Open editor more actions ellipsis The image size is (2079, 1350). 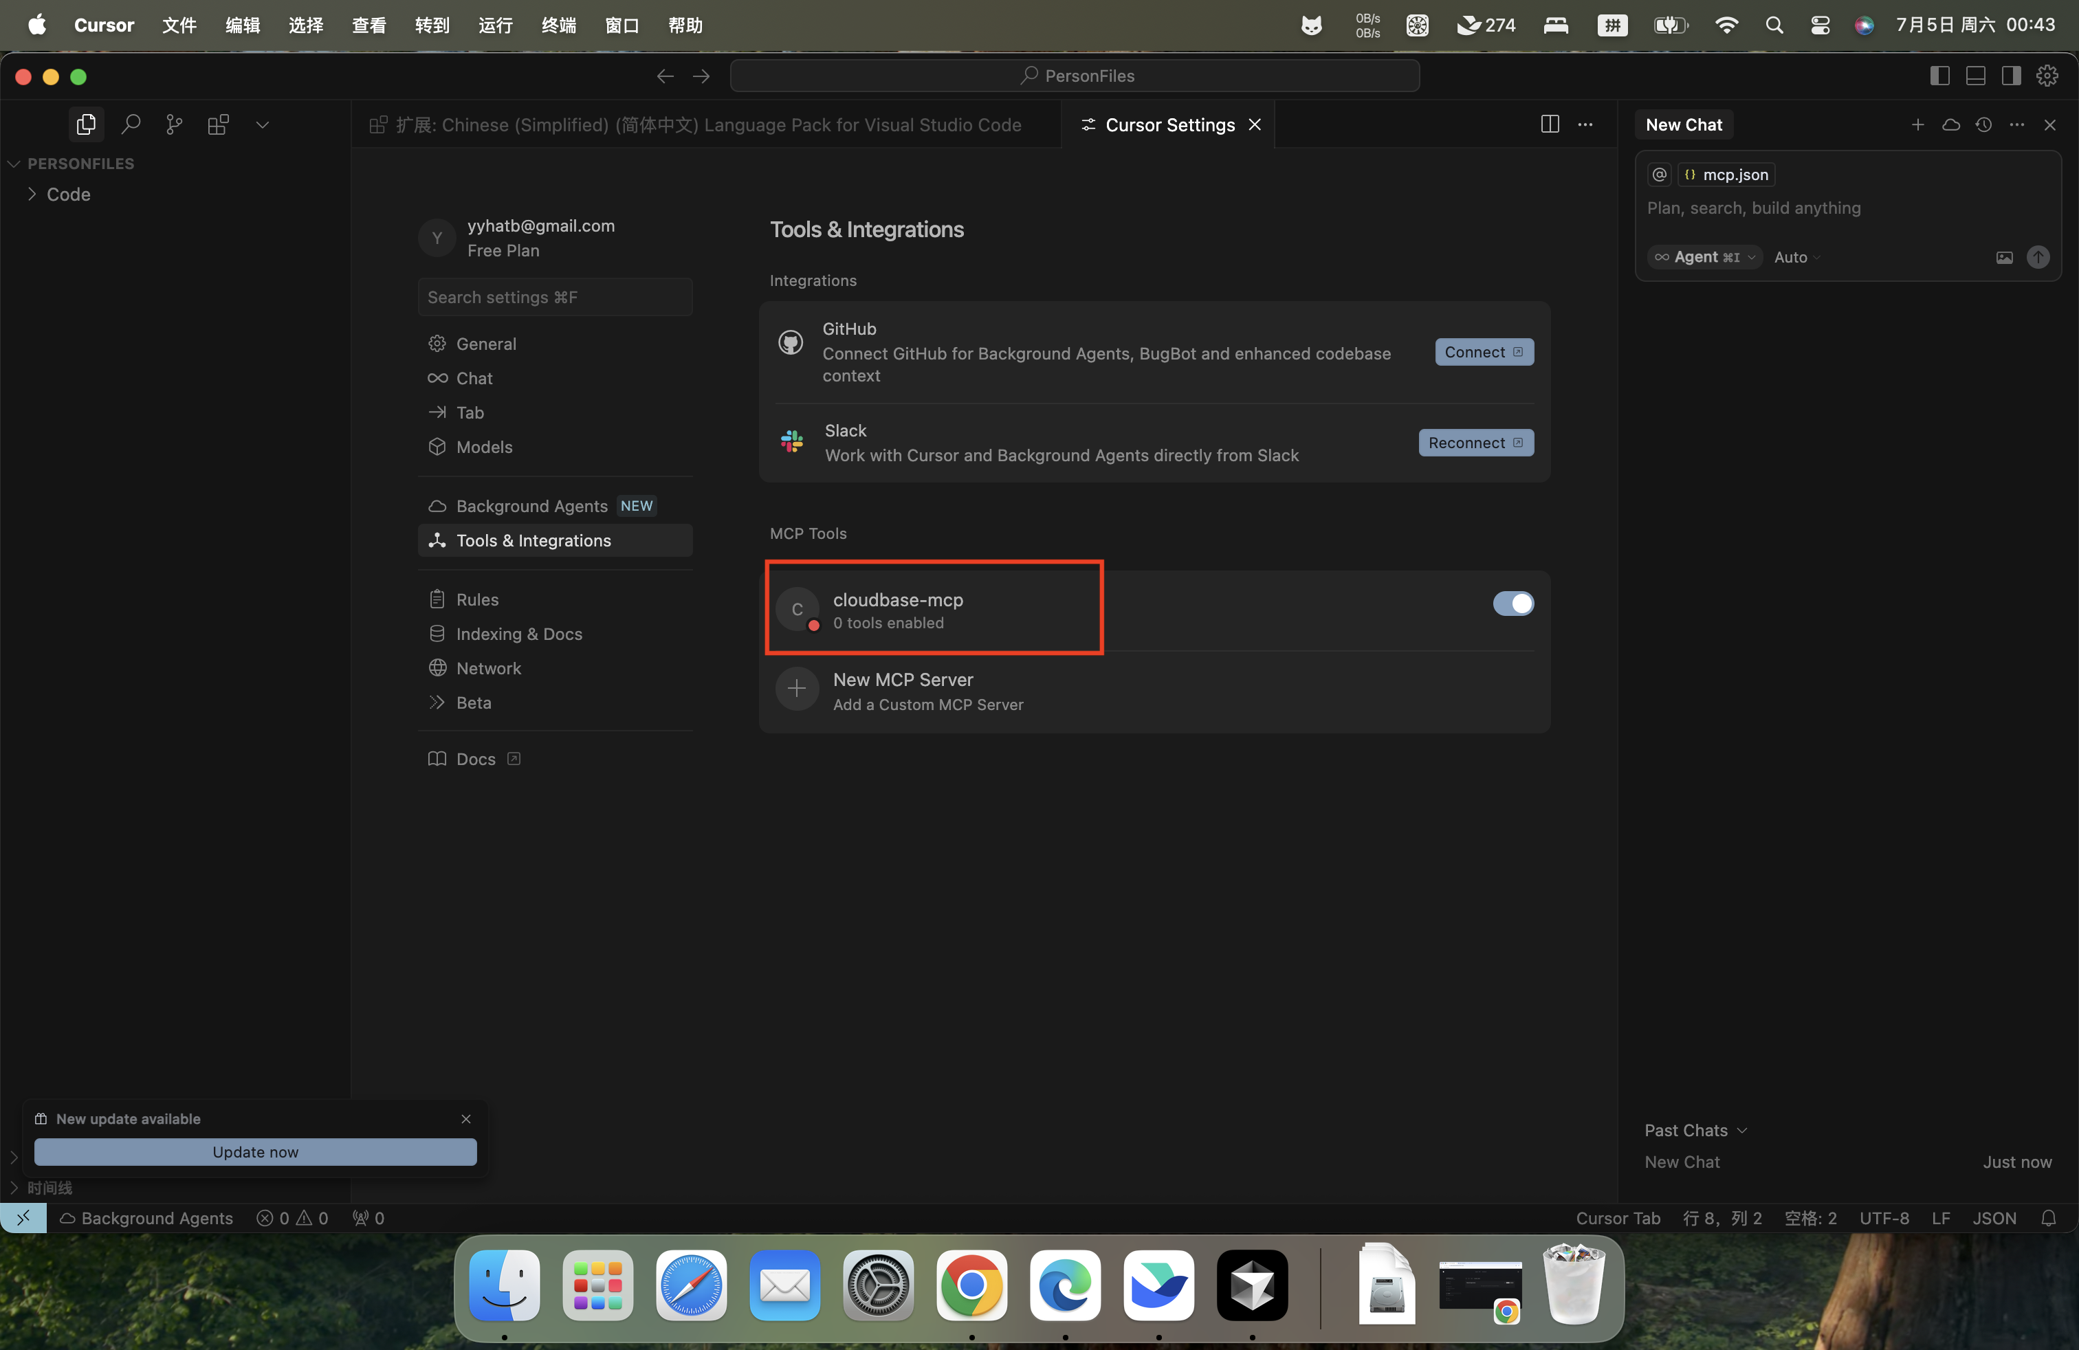click(x=1585, y=125)
